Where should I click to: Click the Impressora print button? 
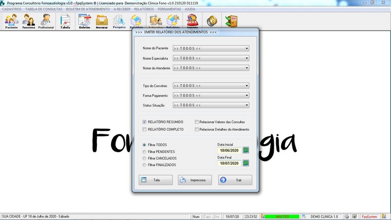coord(195,180)
